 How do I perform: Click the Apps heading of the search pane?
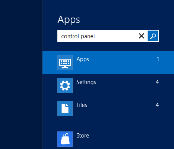tap(69, 20)
